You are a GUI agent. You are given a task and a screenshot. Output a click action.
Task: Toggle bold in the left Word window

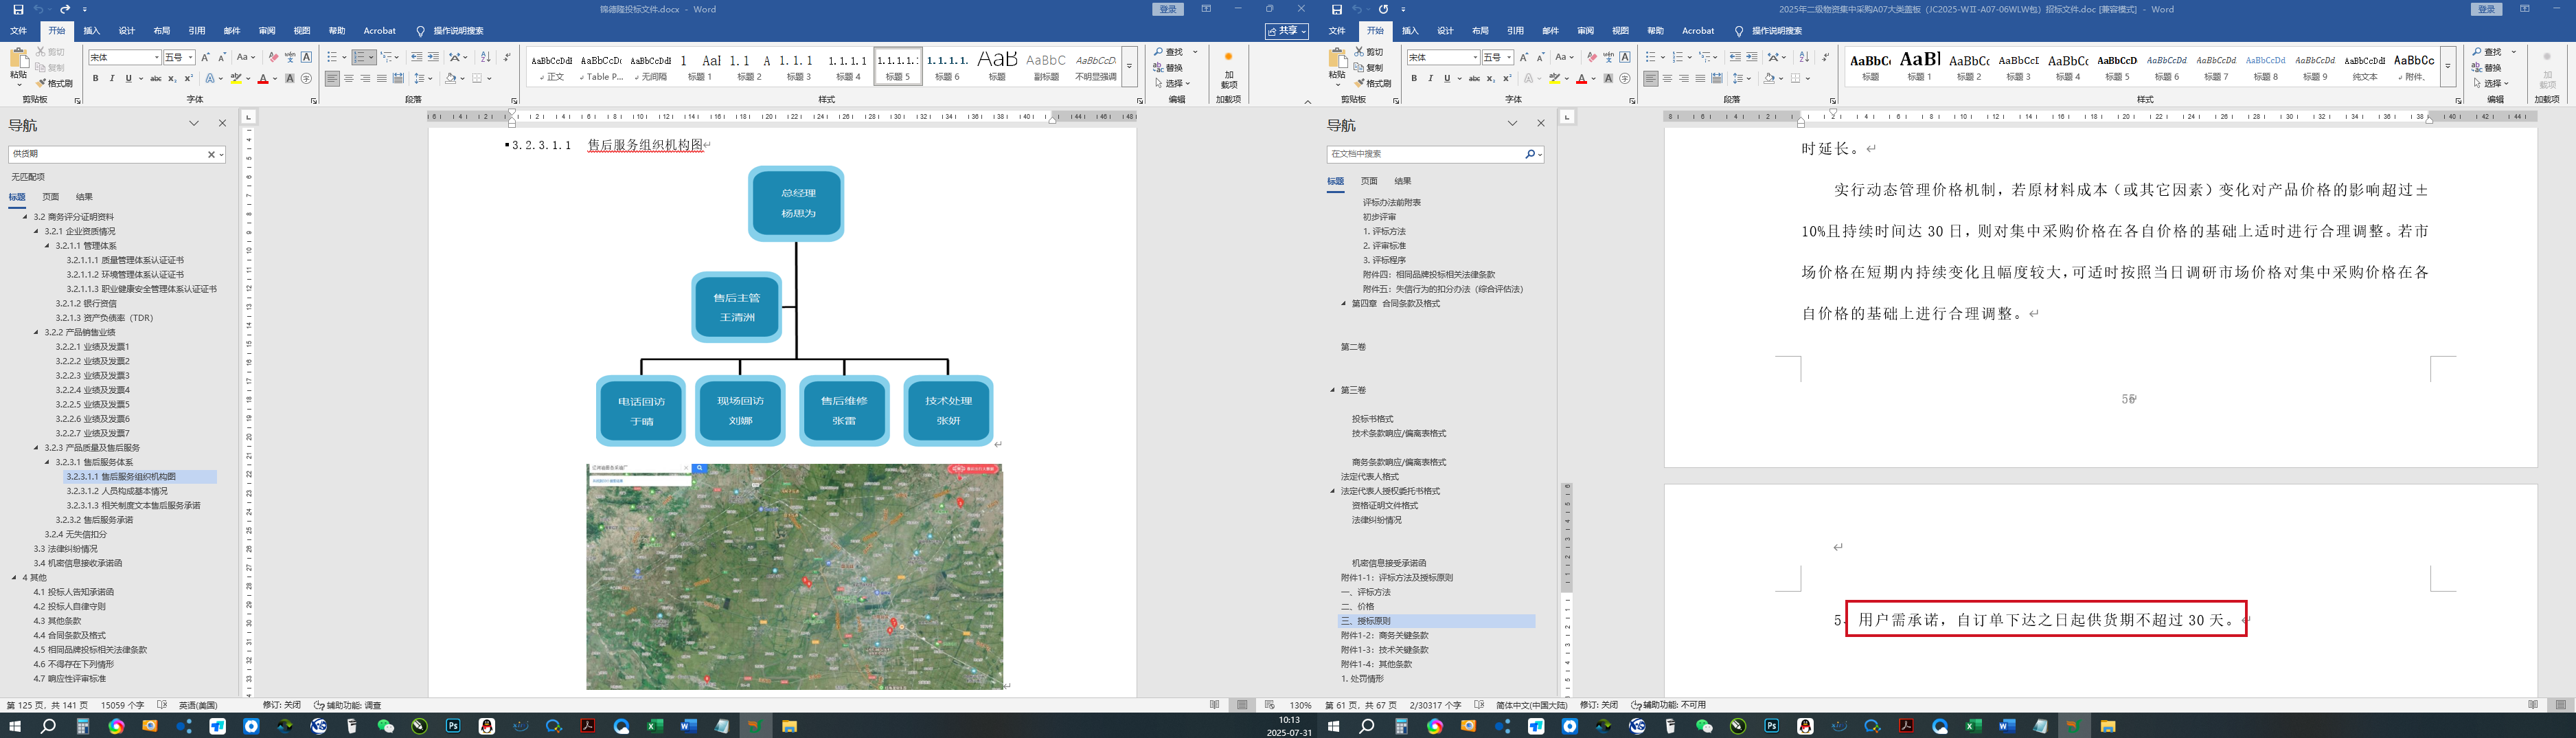click(x=95, y=78)
